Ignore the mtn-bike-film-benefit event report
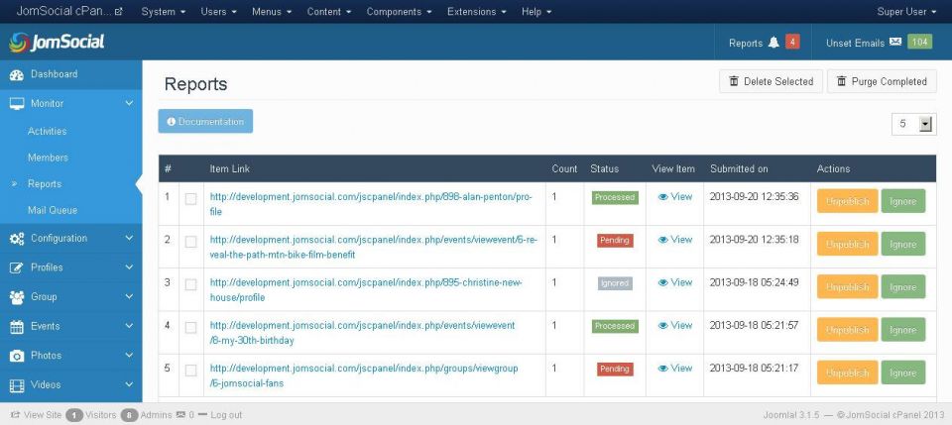952x425 pixels. (x=903, y=245)
